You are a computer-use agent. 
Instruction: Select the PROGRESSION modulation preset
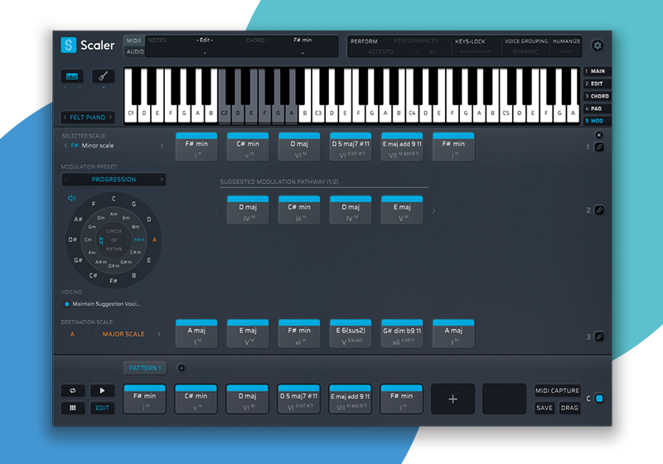114,179
